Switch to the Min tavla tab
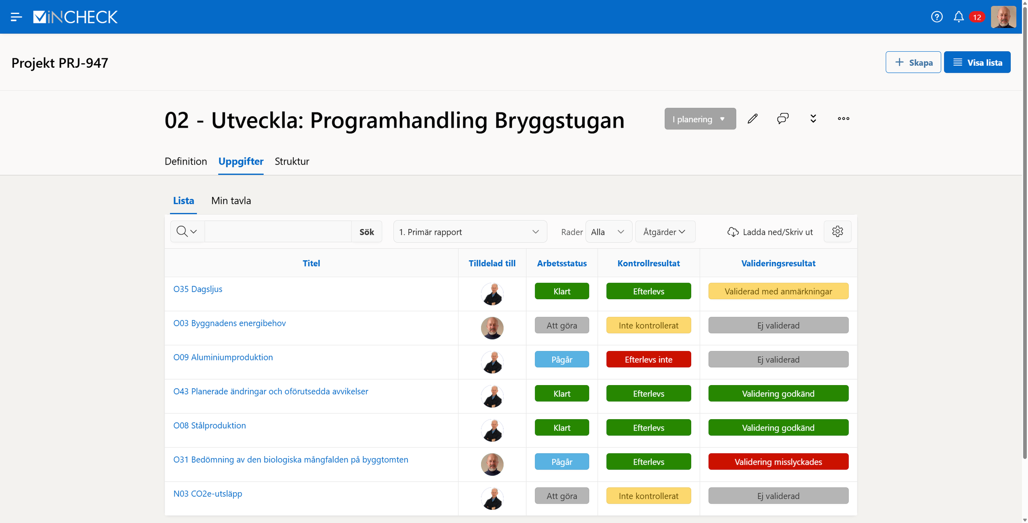This screenshot has height=523, width=1028. pyautogui.click(x=231, y=201)
